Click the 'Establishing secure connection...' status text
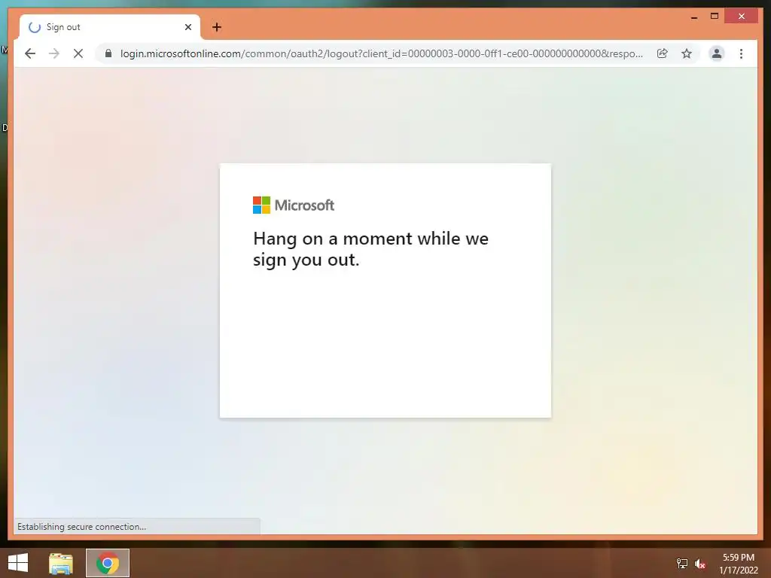Image resolution: width=771 pixels, height=578 pixels. coord(81,526)
